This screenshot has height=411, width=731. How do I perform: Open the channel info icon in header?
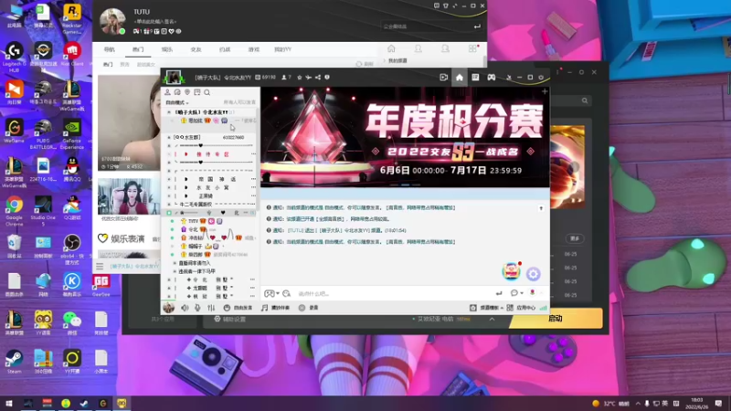327,78
